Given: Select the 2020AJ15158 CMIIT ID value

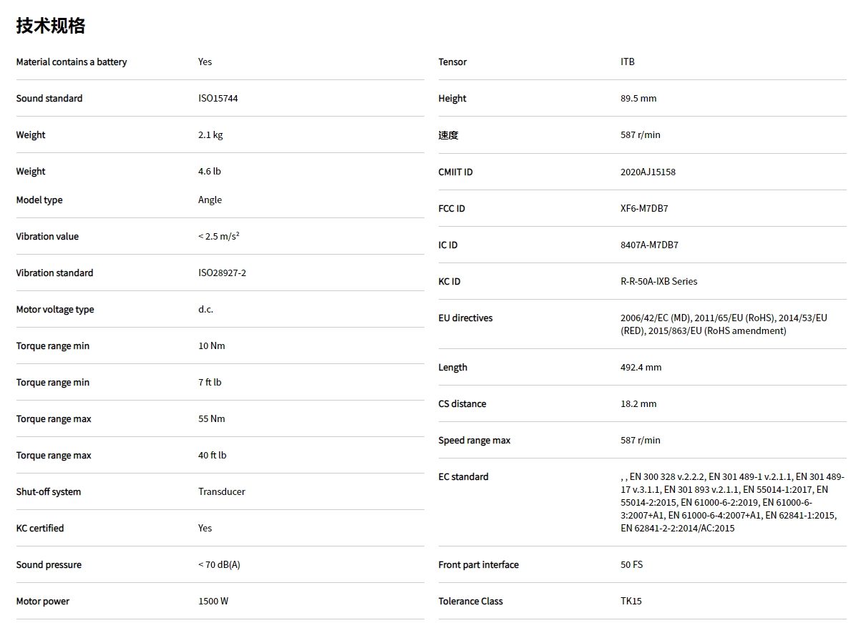Looking at the screenshot, I should (x=648, y=172).
